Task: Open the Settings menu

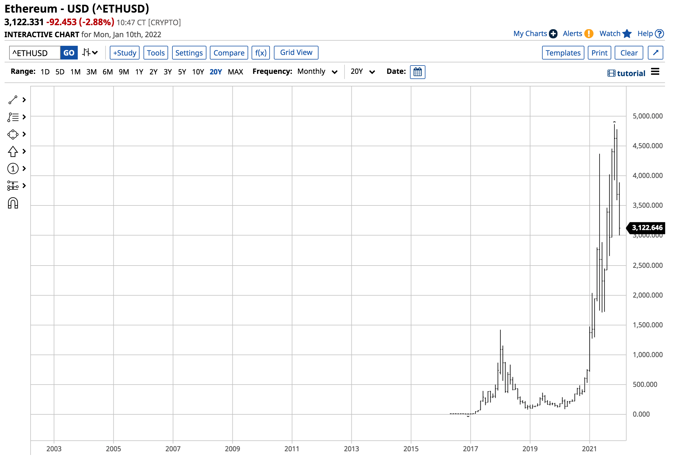Action: point(189,53)
